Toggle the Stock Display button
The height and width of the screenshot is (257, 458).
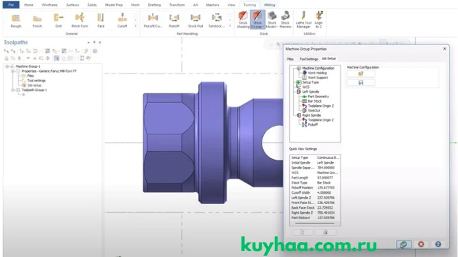point(257,20)
